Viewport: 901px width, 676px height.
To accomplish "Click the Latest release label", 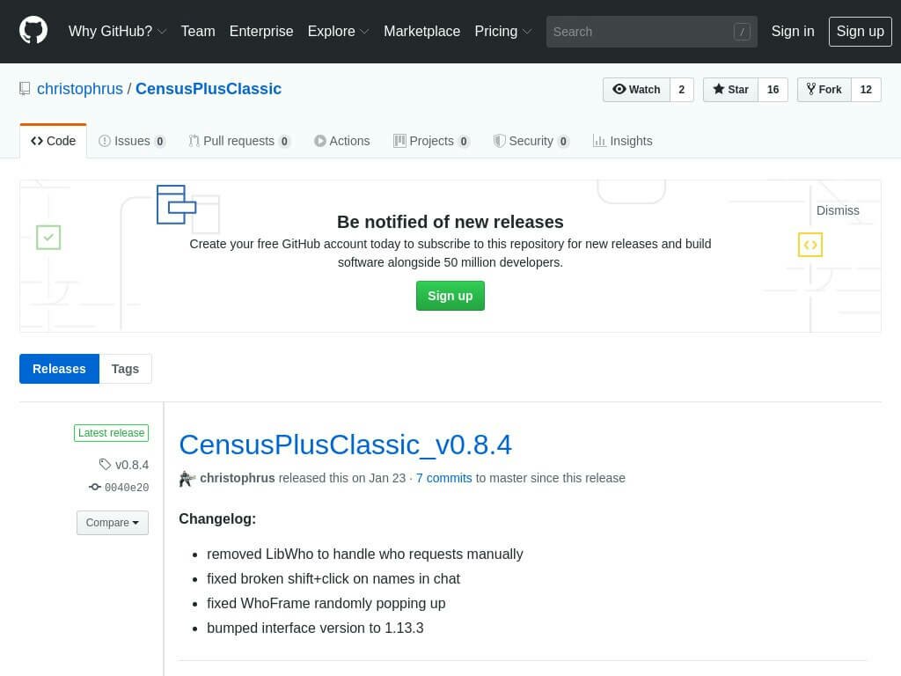I will 112,433.
